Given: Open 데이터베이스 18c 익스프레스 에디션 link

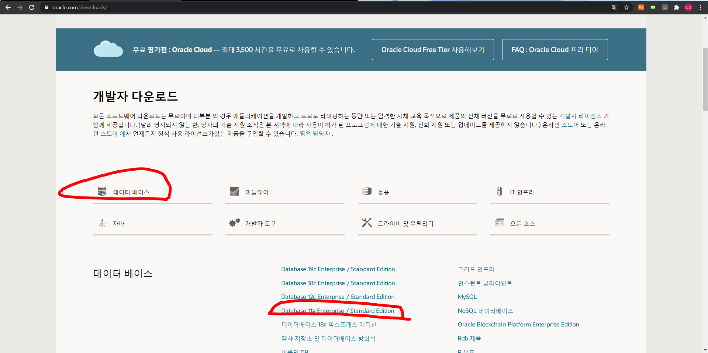Looking at the screenshot, I should [329, 325].
